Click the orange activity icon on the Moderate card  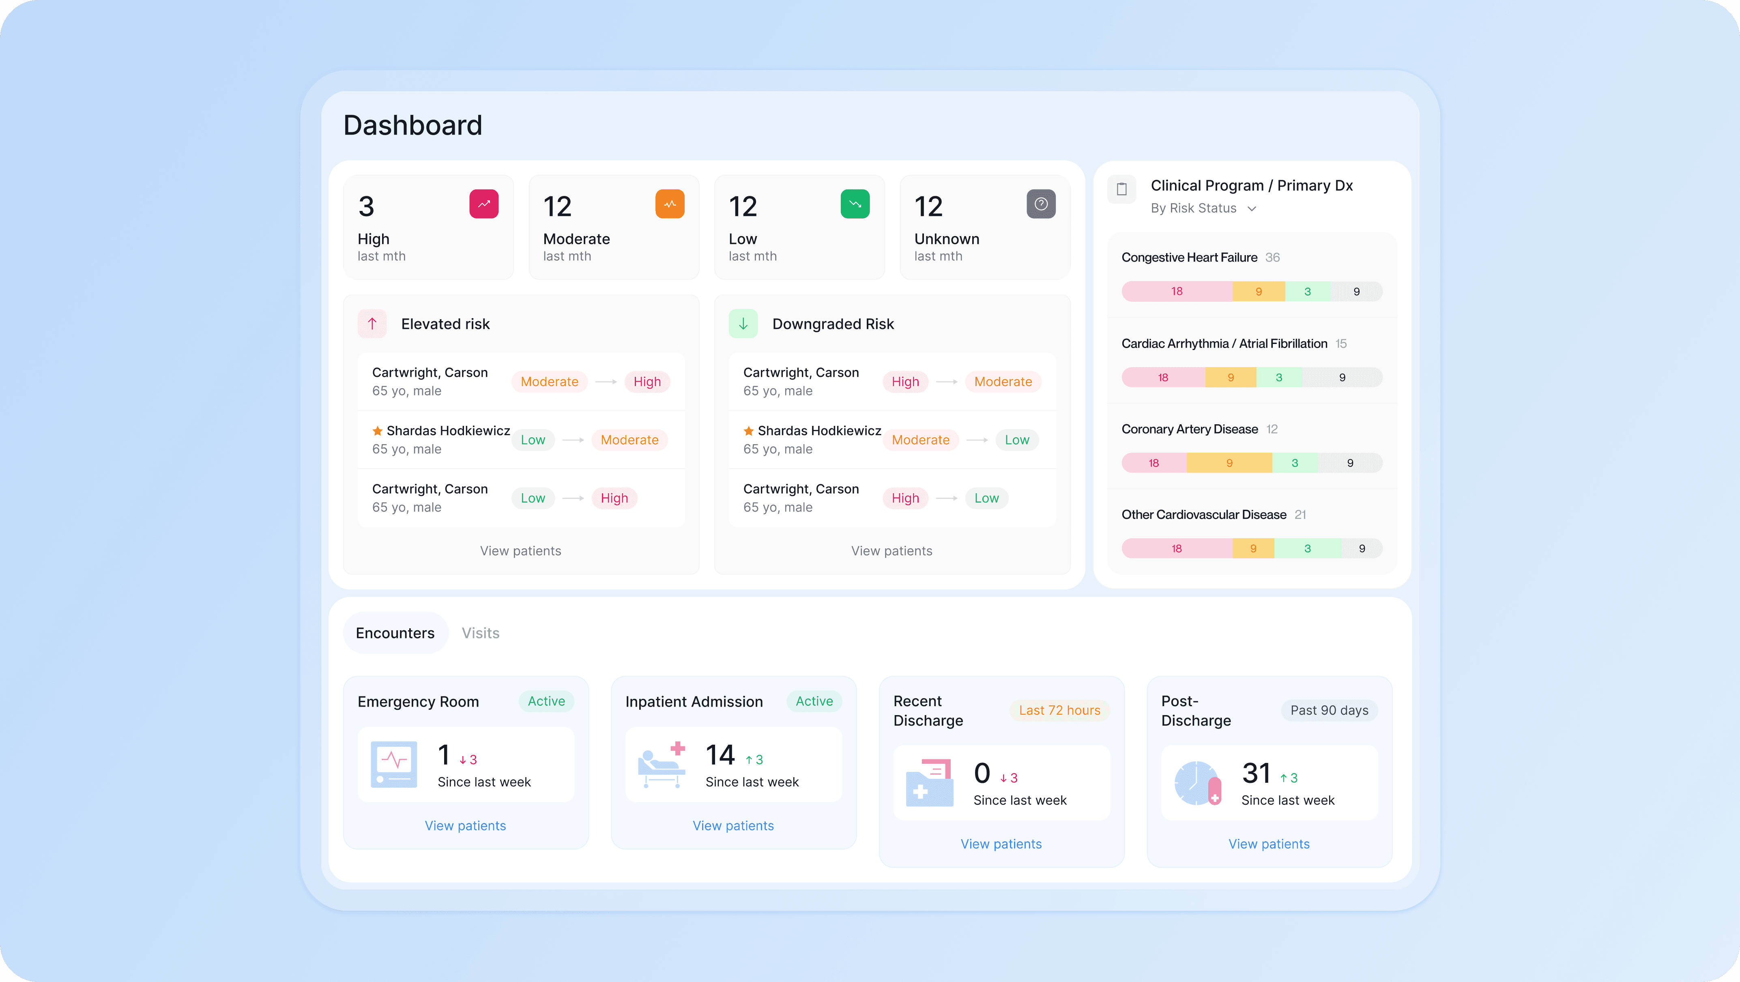(669, 204)
